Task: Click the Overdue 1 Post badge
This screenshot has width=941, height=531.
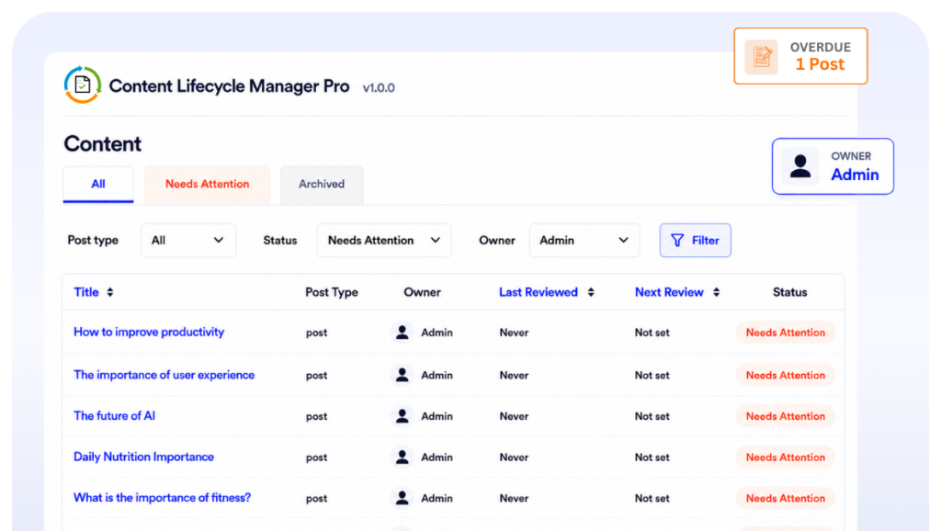Action: (800, 56)
